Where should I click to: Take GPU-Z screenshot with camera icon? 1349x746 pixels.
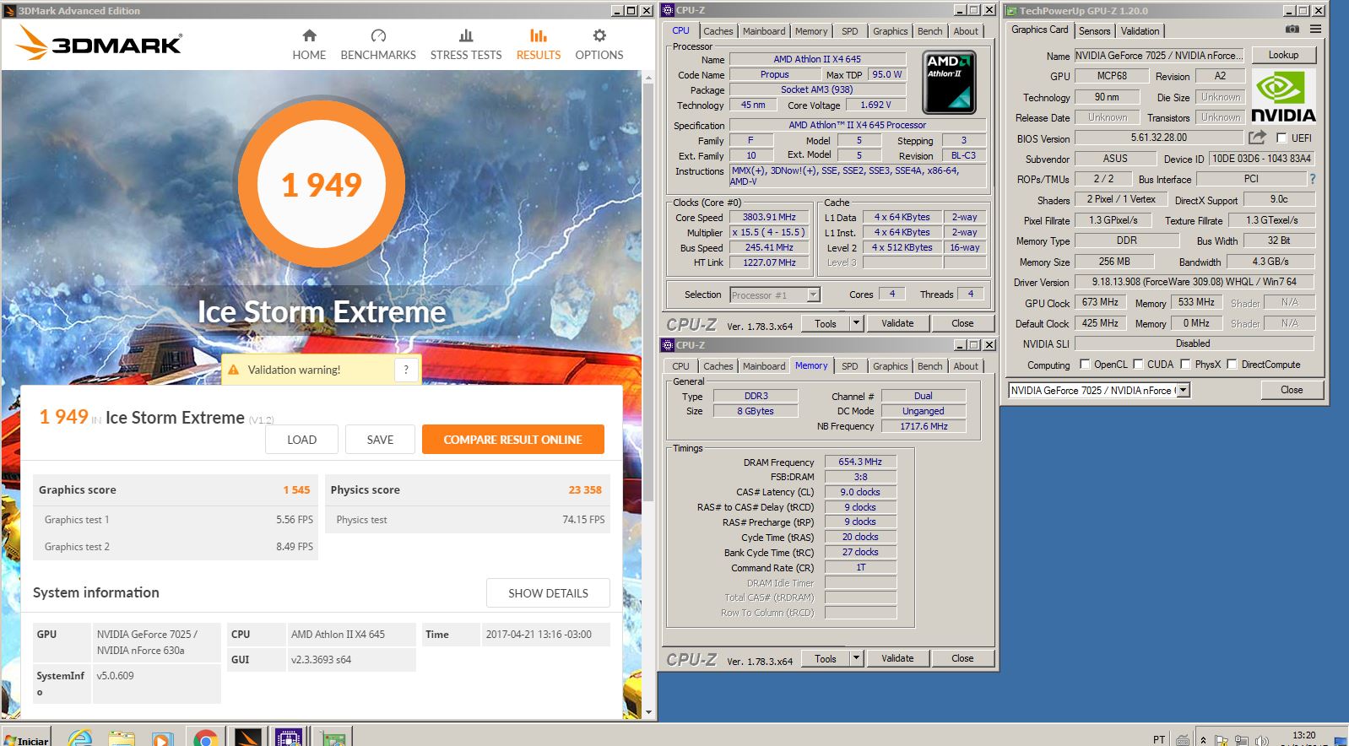(x=1292, y=30)
